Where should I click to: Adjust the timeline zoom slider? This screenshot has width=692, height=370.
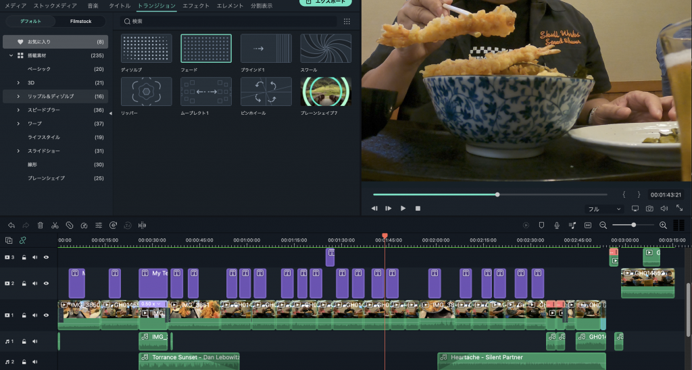tap(633, 225)
